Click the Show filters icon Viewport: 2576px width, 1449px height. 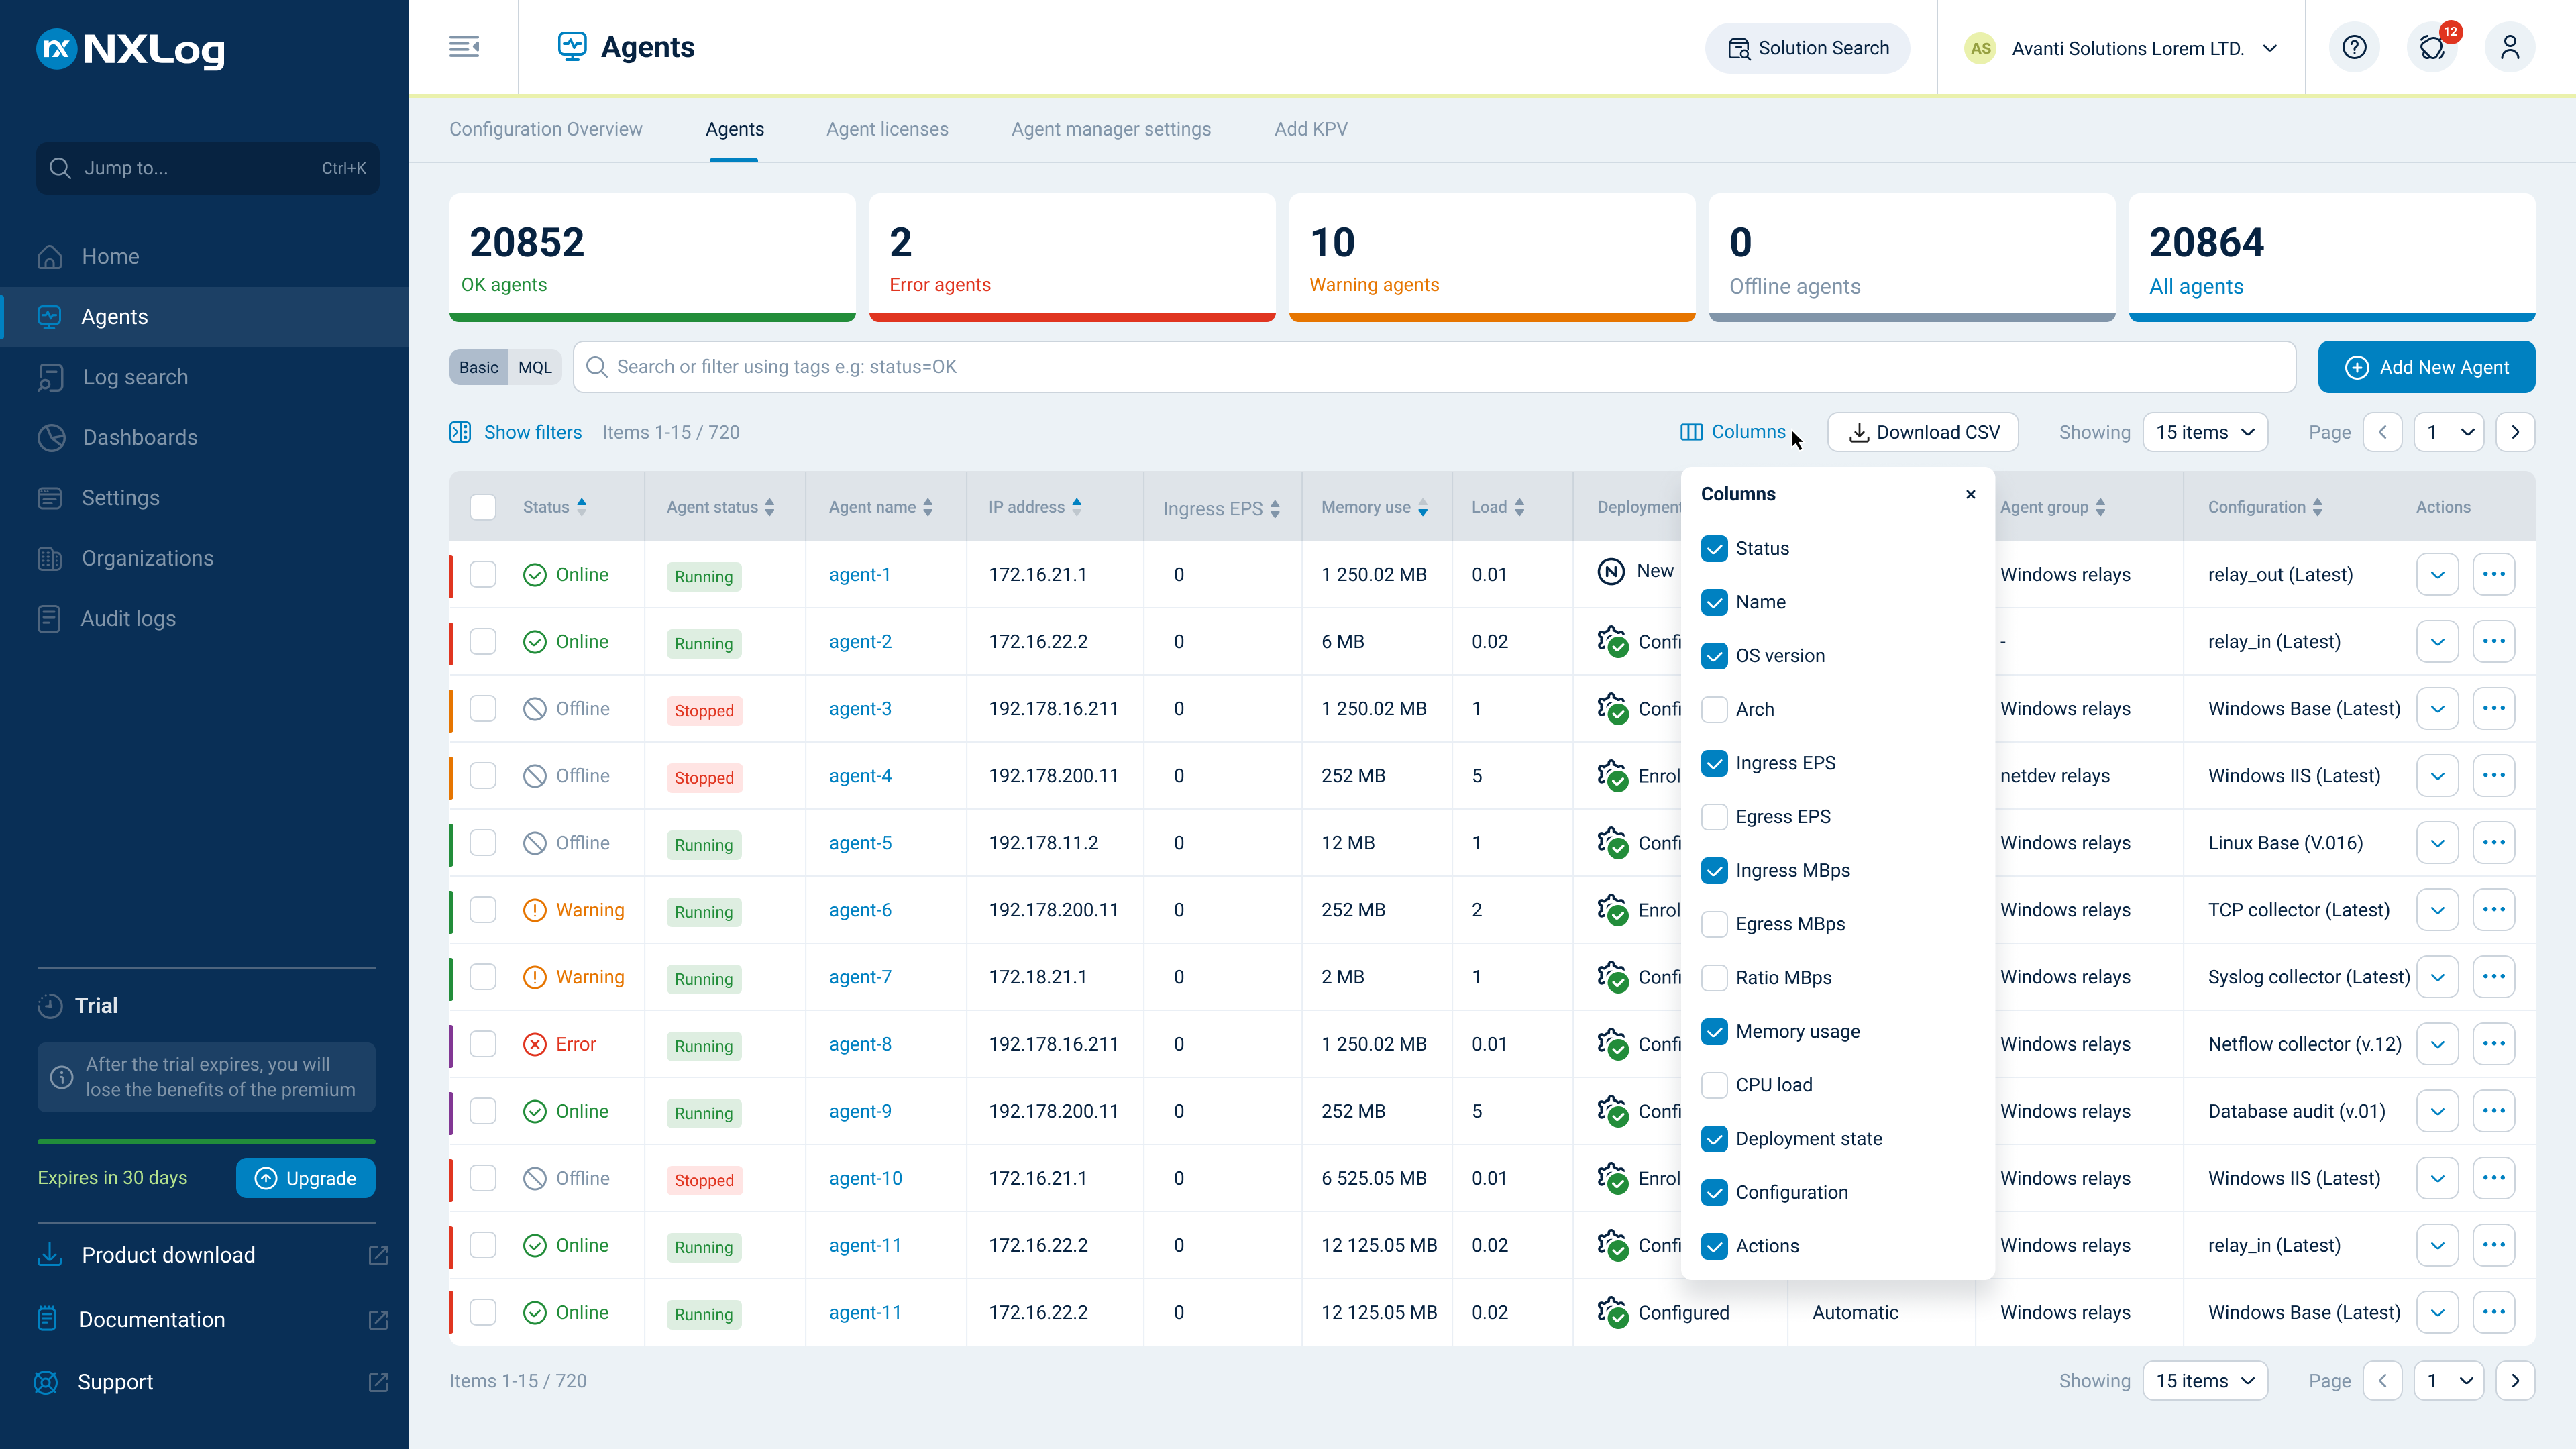[460, 432]
